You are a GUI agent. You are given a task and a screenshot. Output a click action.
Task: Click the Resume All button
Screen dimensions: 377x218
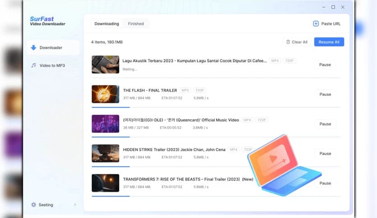point(329,42)
